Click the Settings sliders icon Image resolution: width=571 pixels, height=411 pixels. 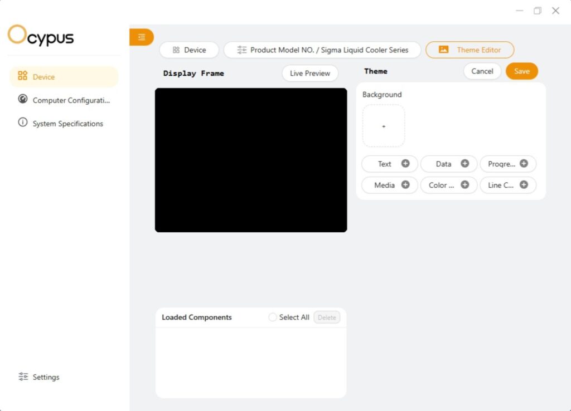tap(23, 376)
